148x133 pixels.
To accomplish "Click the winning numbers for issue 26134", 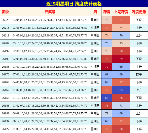I will [x=50, y=121].
